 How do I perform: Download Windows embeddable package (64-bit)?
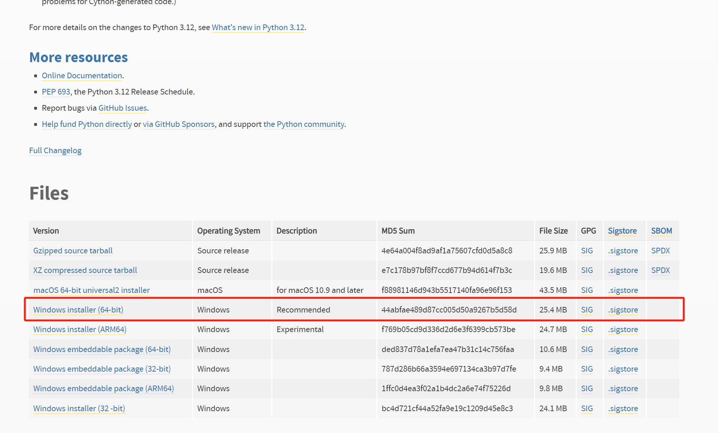pyautogui.click(x=102, y=349)
